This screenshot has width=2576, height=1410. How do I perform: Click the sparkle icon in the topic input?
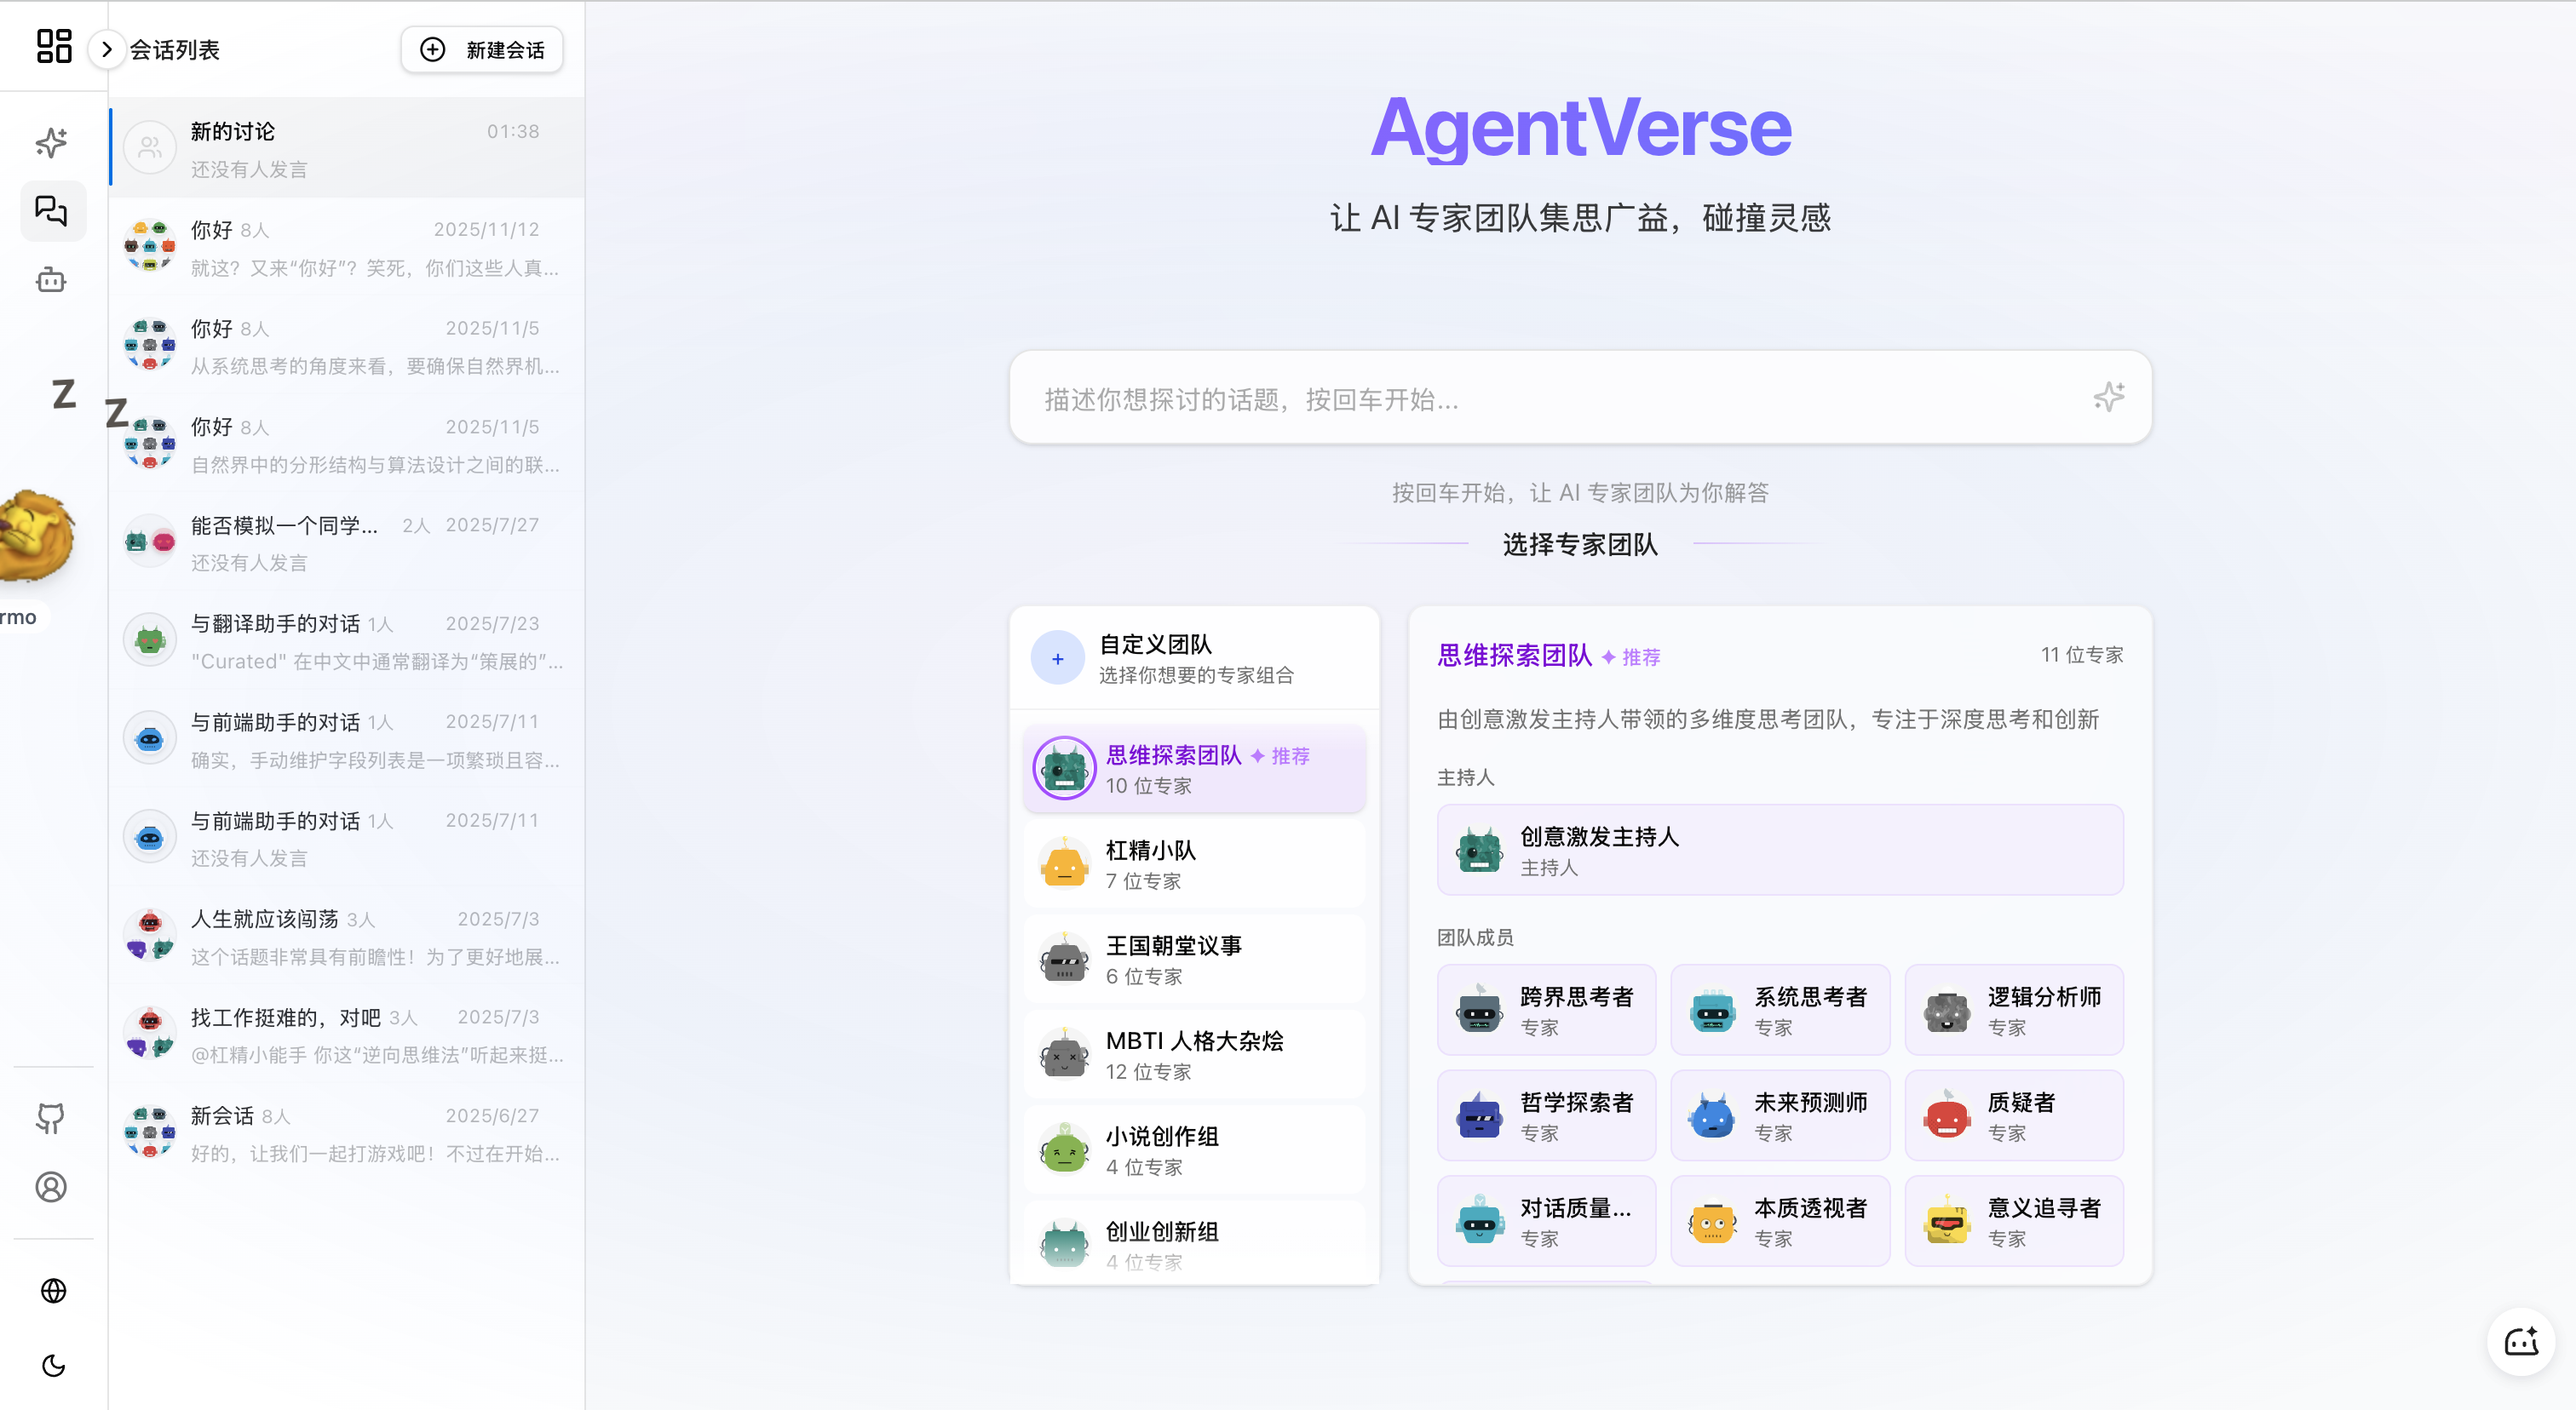(2109, 397)
